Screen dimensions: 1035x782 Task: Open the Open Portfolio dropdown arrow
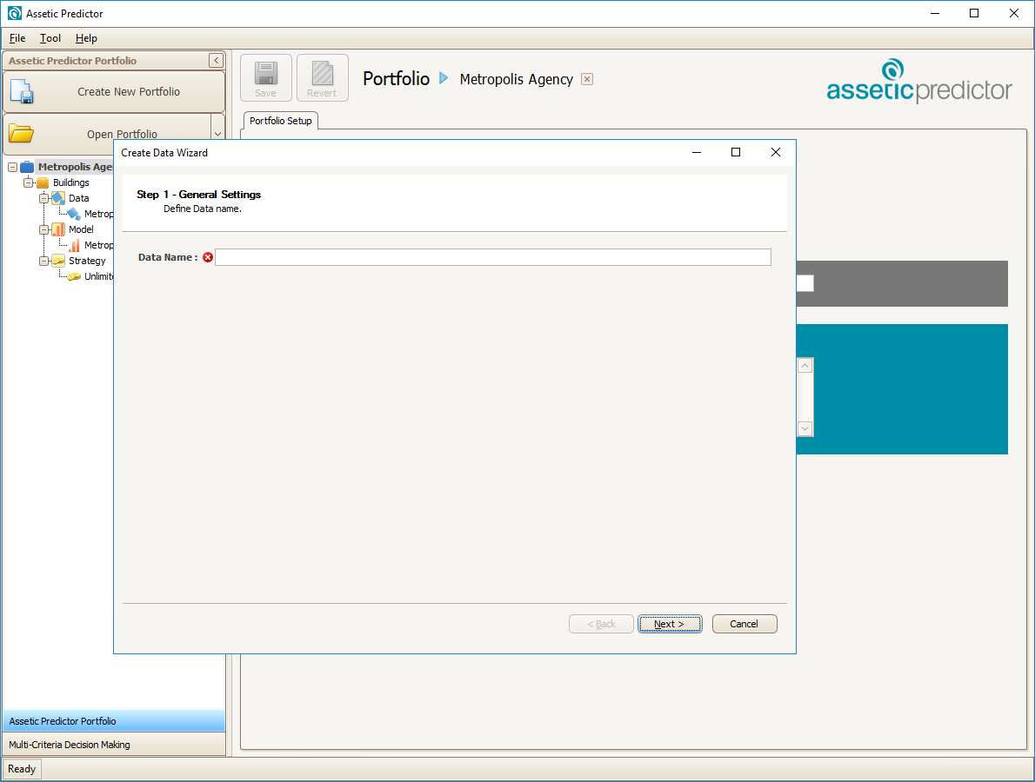(x=217, y=134)
